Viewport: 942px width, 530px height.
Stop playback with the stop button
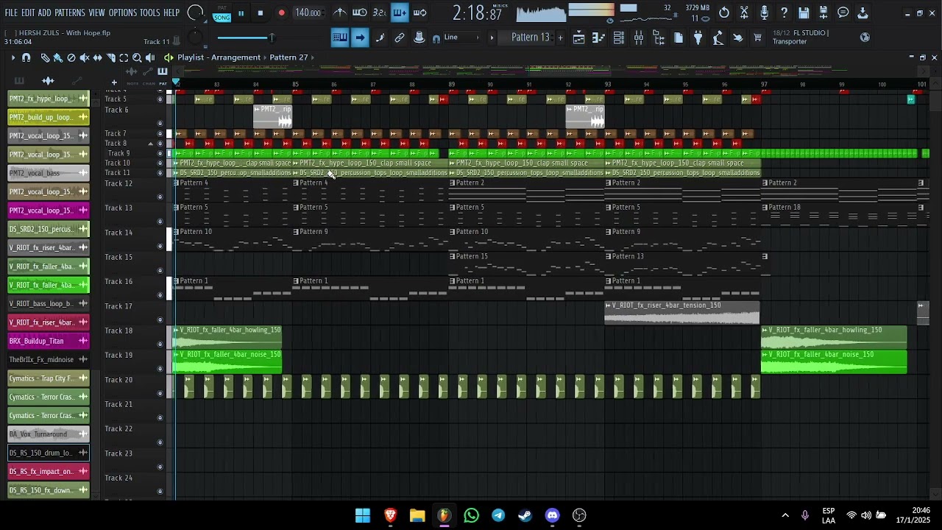click(260, 13)
